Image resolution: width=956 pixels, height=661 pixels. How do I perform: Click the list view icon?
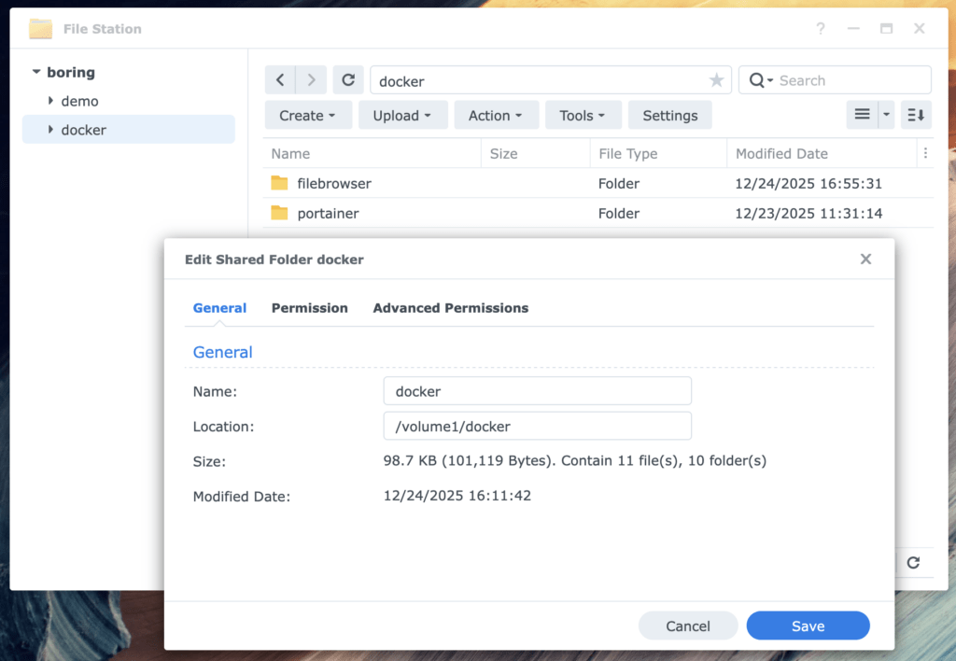860,114
